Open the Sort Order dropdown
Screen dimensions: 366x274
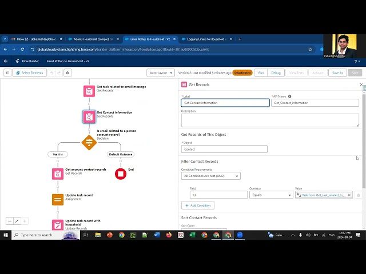(204, 229)
